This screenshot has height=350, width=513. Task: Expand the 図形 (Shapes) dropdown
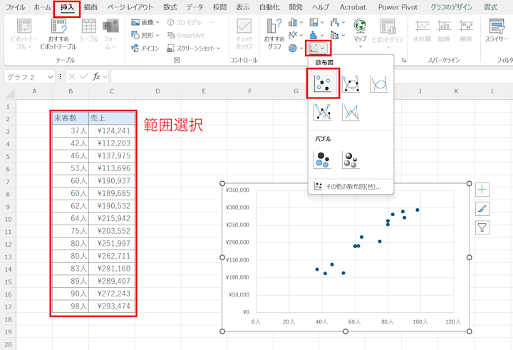[157, 36]
